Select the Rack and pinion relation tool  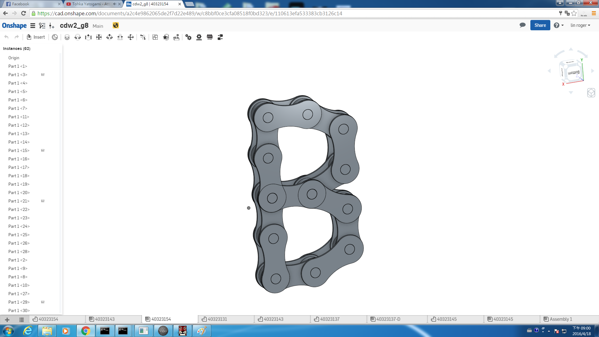[199, 37]
